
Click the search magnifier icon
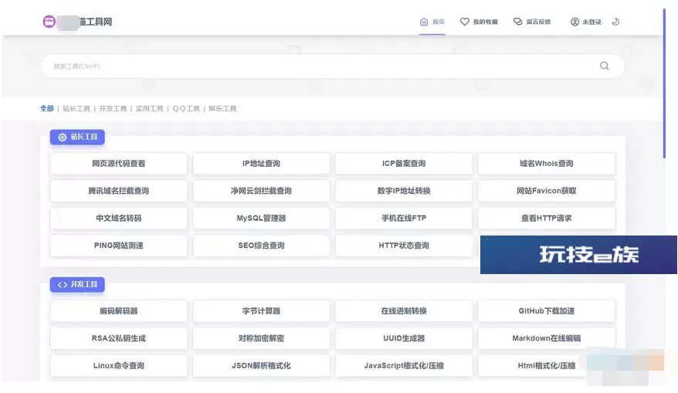tap(604, 66)
